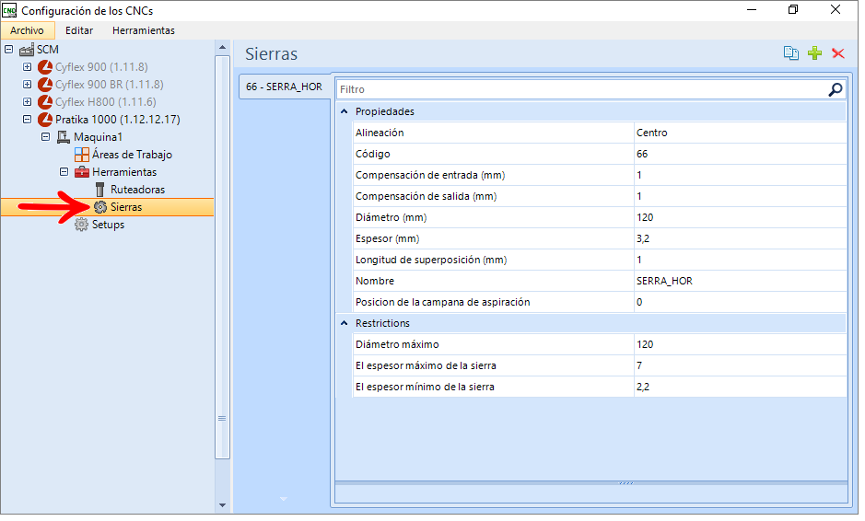Click the CNC app icon in title bar
This screenshot has height=521, width=865.
pyautogui.click(x=9, y=10)
